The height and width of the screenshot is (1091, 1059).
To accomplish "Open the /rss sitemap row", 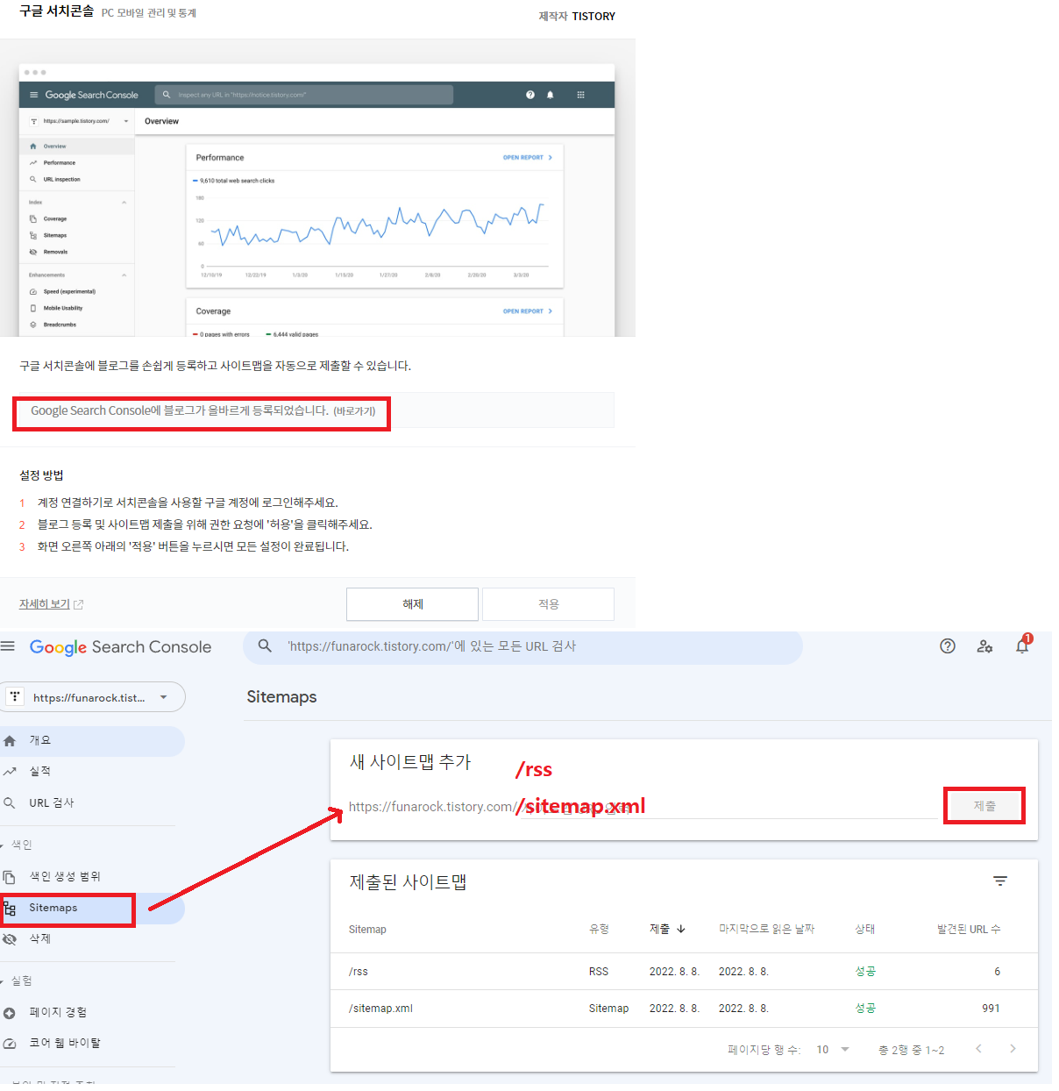I will 684,972.
